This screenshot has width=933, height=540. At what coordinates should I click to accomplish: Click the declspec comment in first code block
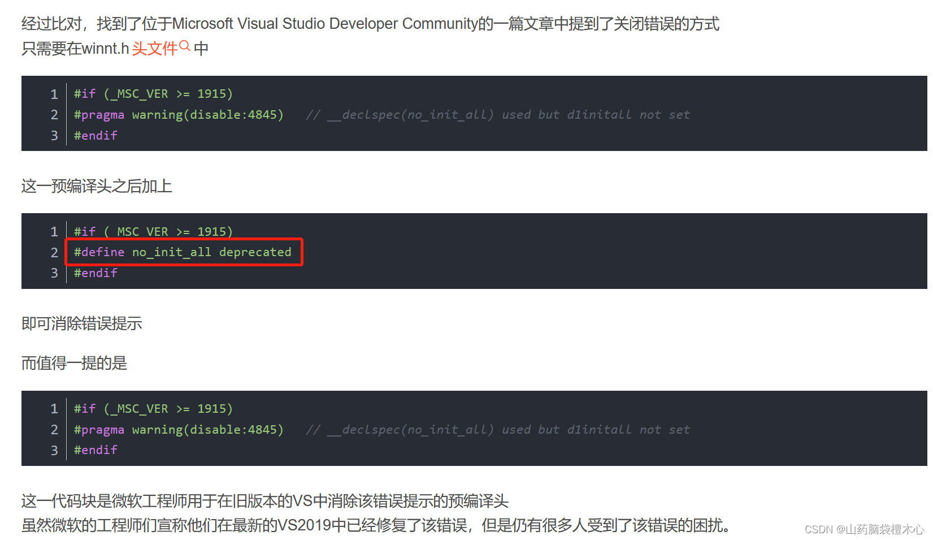498,115
